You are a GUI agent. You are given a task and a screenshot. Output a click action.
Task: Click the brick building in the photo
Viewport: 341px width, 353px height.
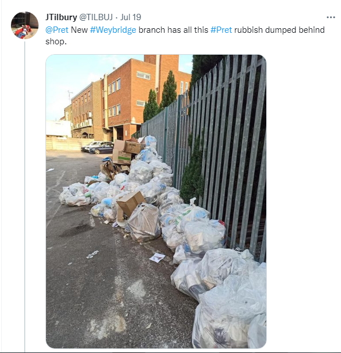[126, 99]
